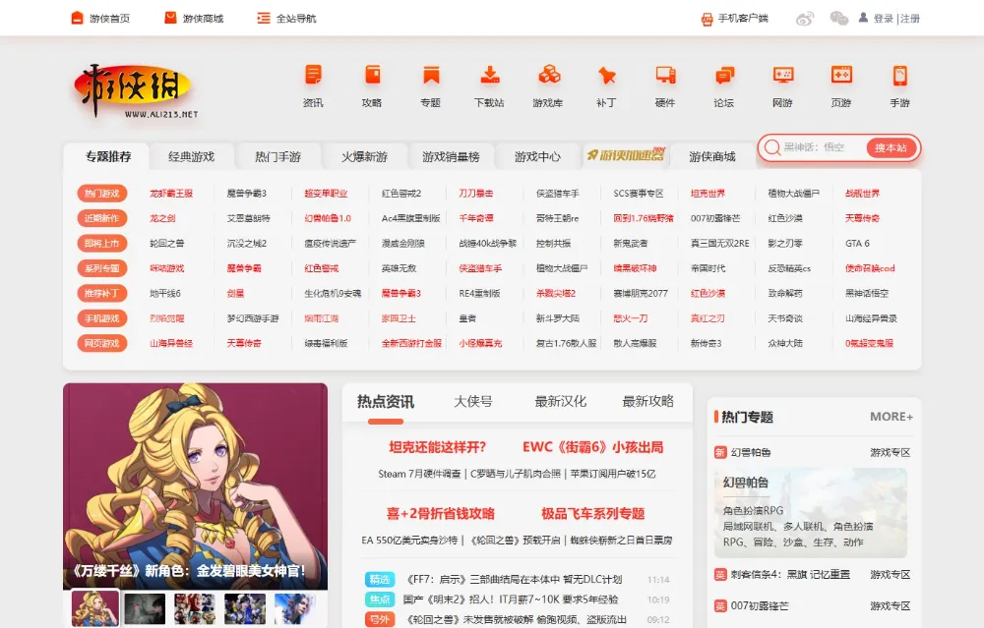Open the GTA 6 game link
Screen dimensions: 984x628
(x=857, y=243)
